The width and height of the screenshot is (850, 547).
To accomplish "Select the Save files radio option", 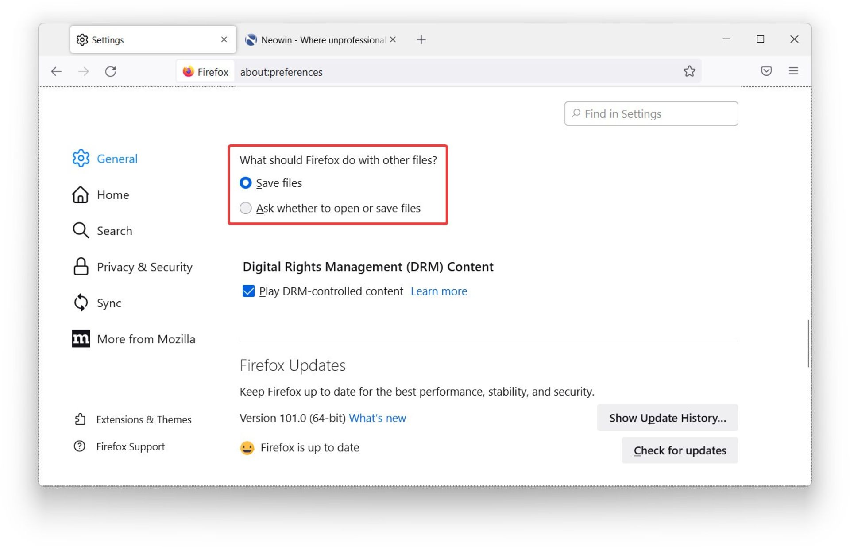I will [246, 183].
